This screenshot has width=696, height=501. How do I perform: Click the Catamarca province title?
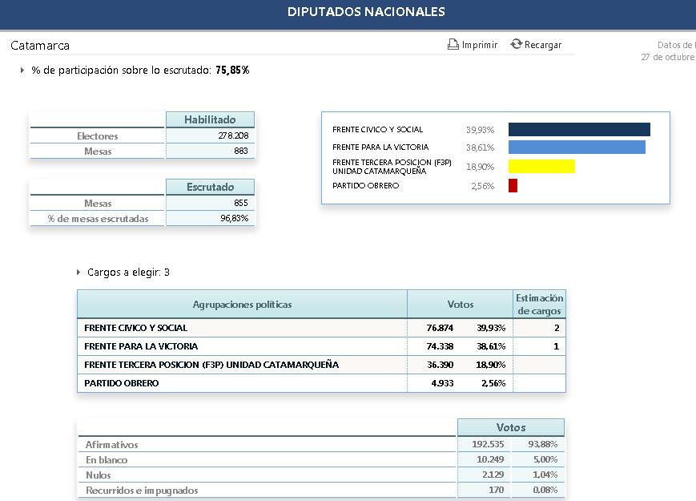pos(40,46)
